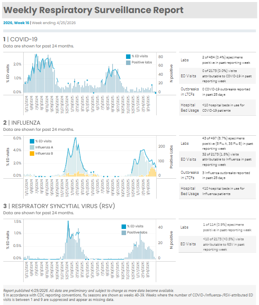Click the 'Labs' row label in the RSV table
The height and width of the screenshot is (305, 259).
point(184,227)
